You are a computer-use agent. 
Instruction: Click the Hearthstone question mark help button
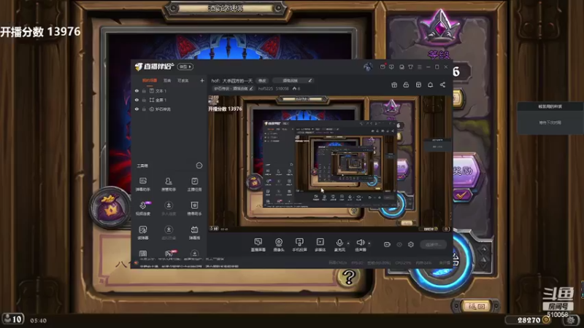(349, 278)
